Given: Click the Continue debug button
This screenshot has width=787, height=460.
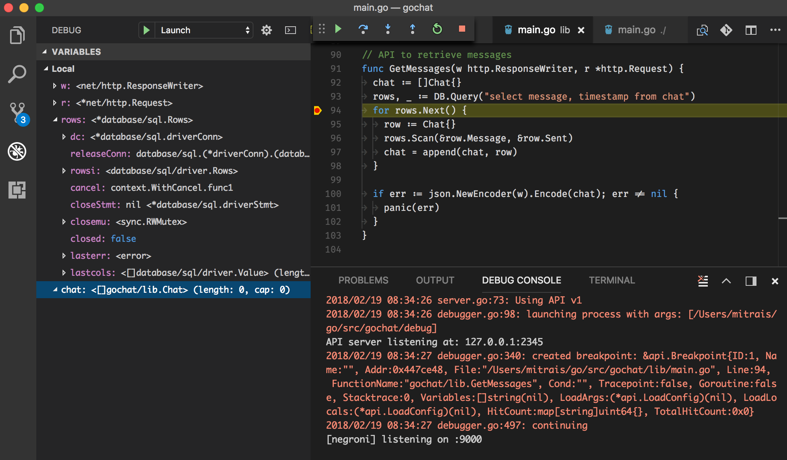Looking at the screenshot, I should click(338, 29).
